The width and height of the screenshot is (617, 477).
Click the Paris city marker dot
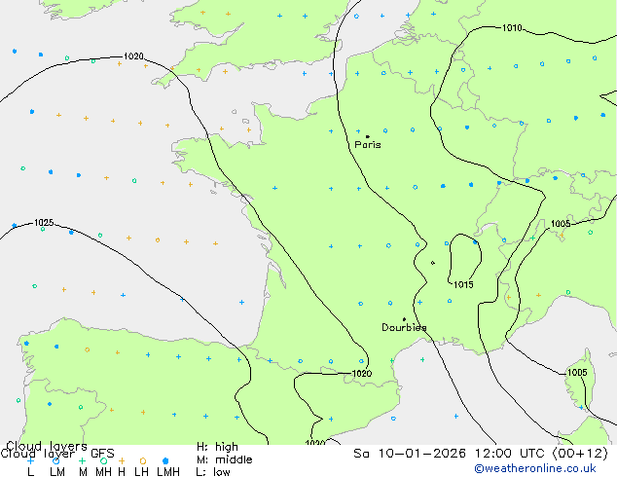tap(368, 136)
